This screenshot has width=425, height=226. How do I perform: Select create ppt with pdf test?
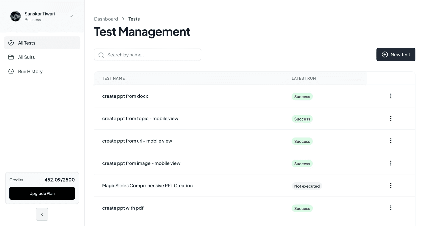tap(123, 208)
